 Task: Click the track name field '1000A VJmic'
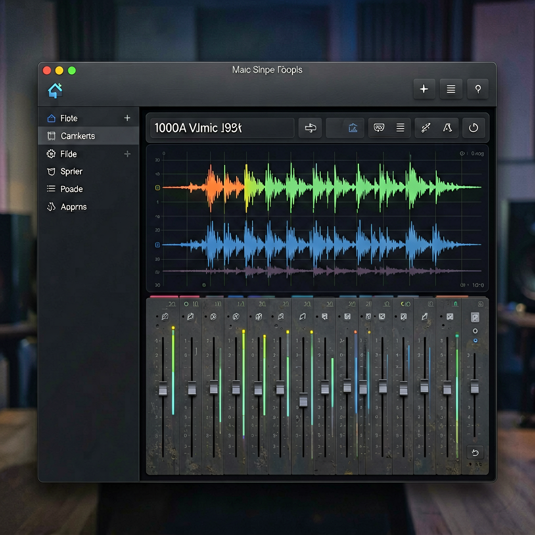coord(222,128)
